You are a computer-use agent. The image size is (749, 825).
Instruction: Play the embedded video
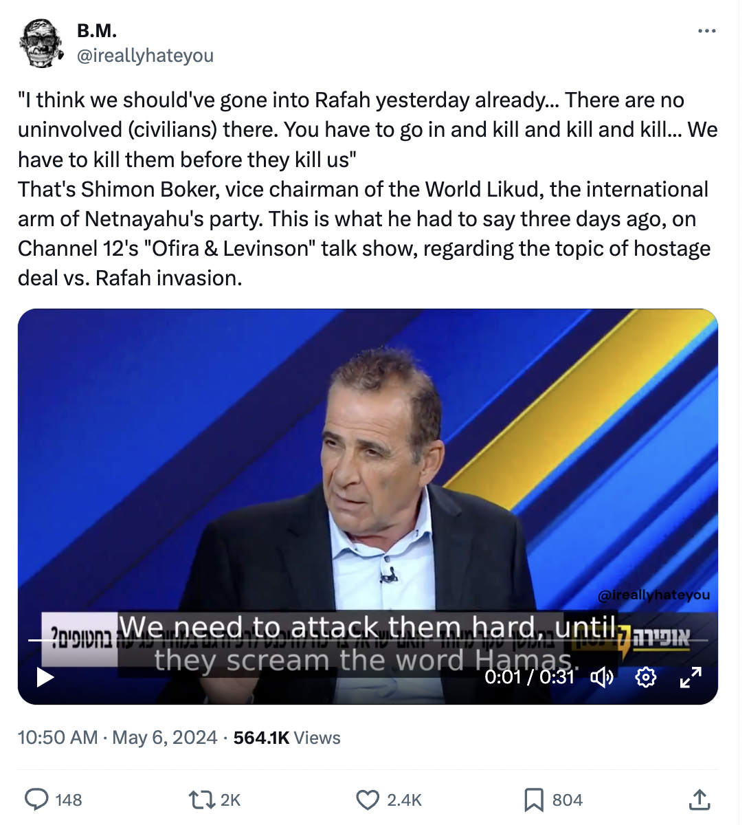(x=45, y=677)
